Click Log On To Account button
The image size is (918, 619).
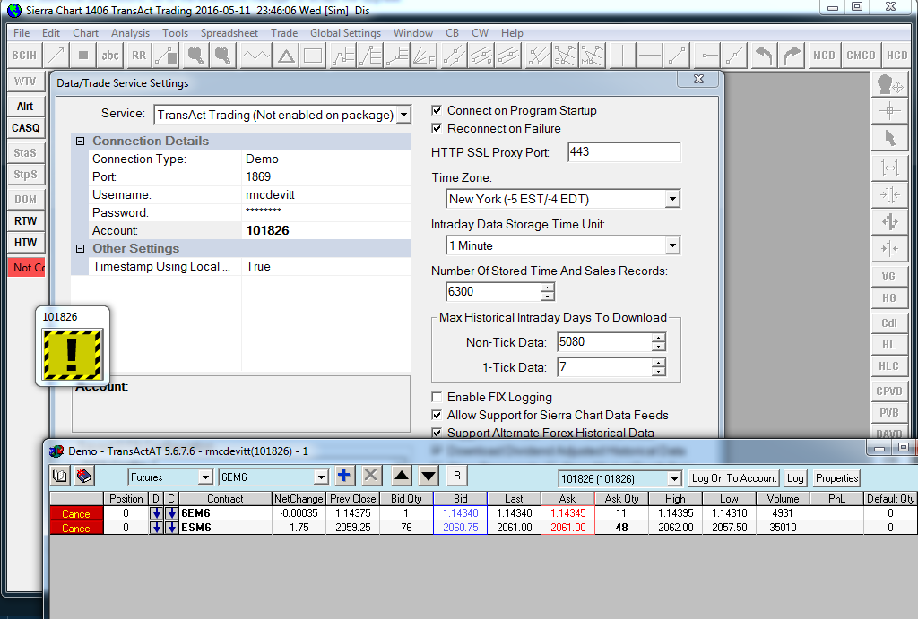(735, 478)
